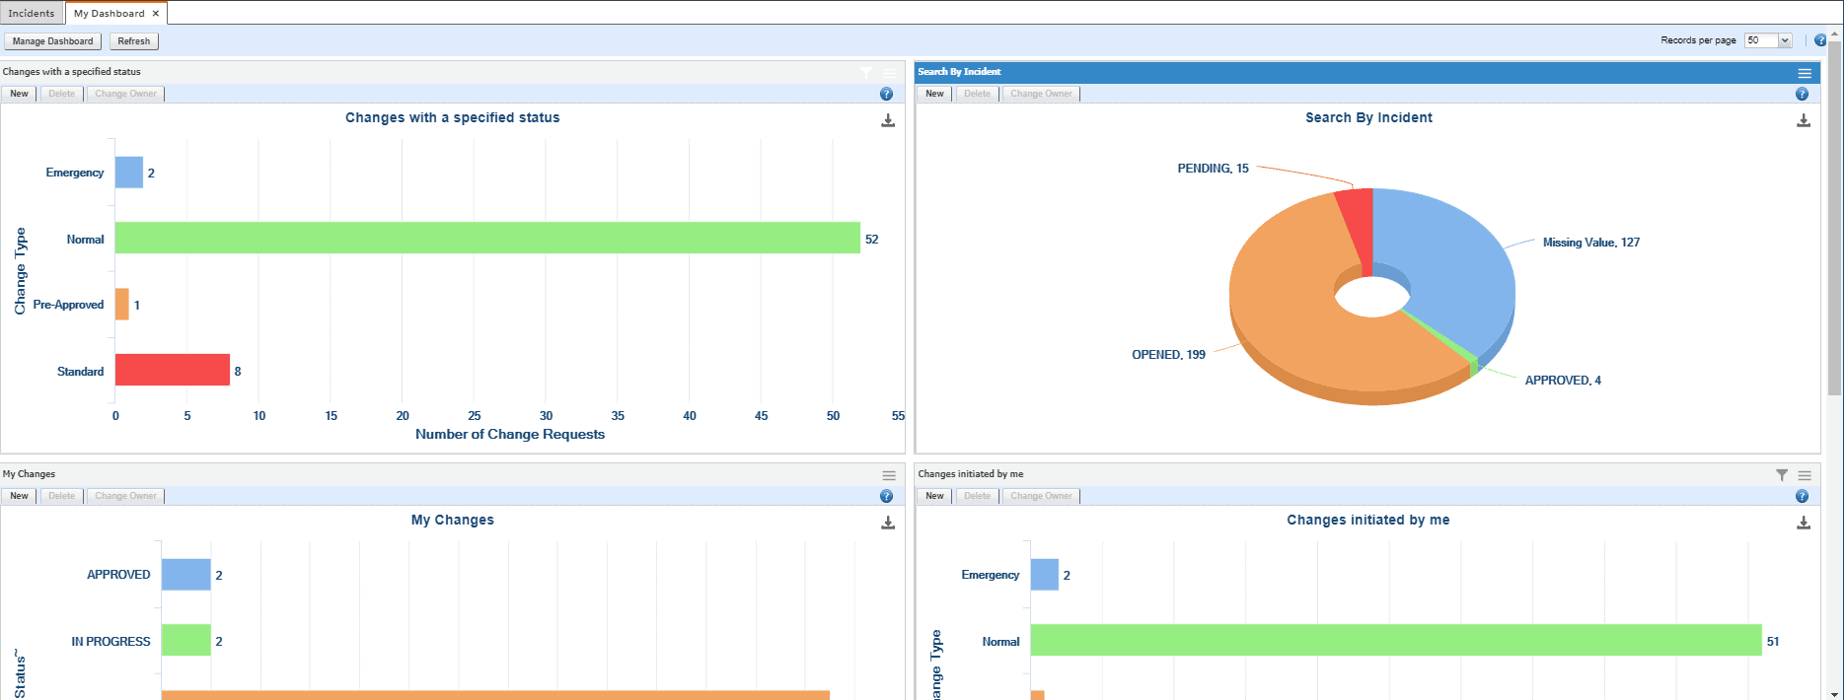Switch to the Incidents tab
This screenshot has height=700, width=1846.
point(32,13)
